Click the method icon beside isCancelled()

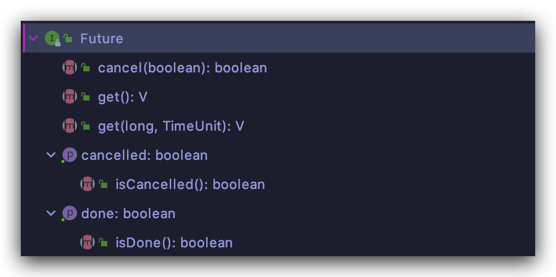87,184
